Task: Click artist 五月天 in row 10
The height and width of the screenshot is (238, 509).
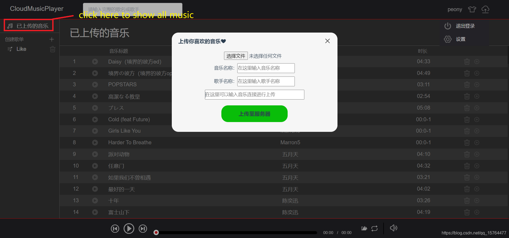Action: 290,166
